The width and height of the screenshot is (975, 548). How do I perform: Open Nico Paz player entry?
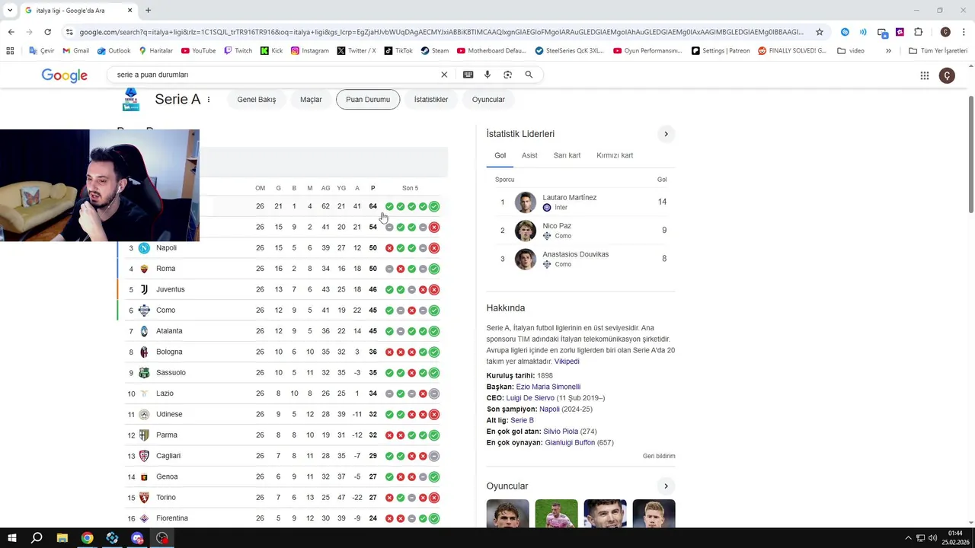[x=581, y=231]
